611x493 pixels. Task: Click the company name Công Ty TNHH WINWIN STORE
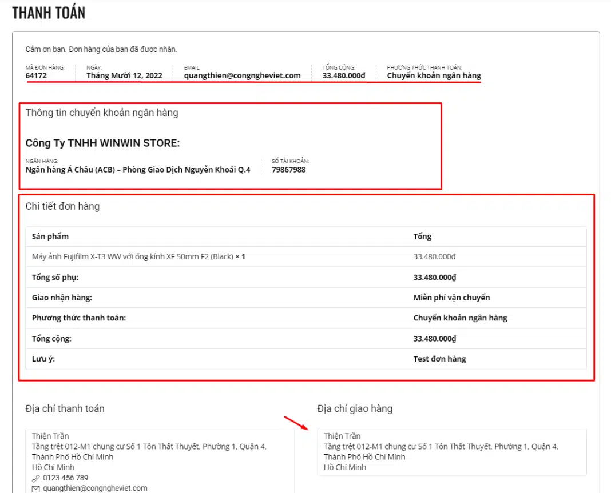(x=103, y=143)
